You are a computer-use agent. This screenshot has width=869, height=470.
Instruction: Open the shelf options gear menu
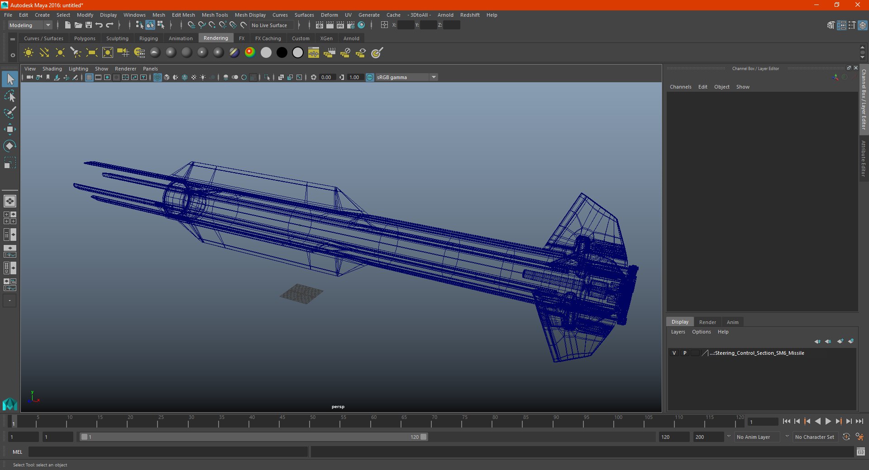click(x=13, y=55)
